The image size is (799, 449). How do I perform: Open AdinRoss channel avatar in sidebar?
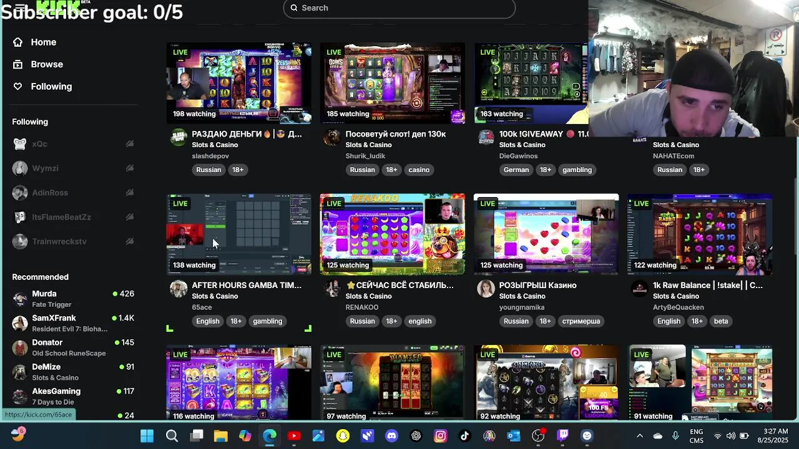tap(20, 193)
